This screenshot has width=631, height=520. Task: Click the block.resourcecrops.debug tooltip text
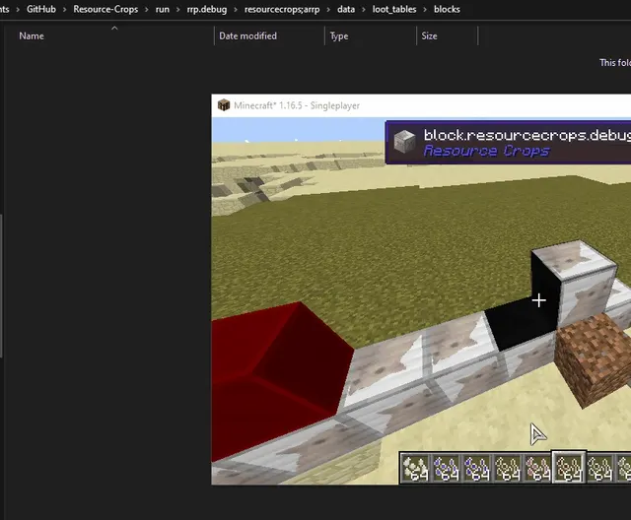click(527, 135)
